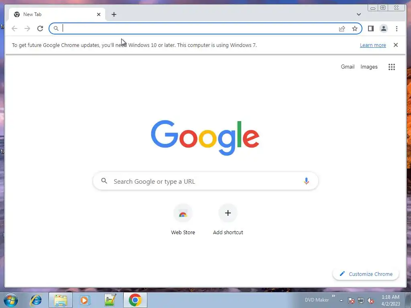Click the forward navigation arrow

tap(27, 28)
